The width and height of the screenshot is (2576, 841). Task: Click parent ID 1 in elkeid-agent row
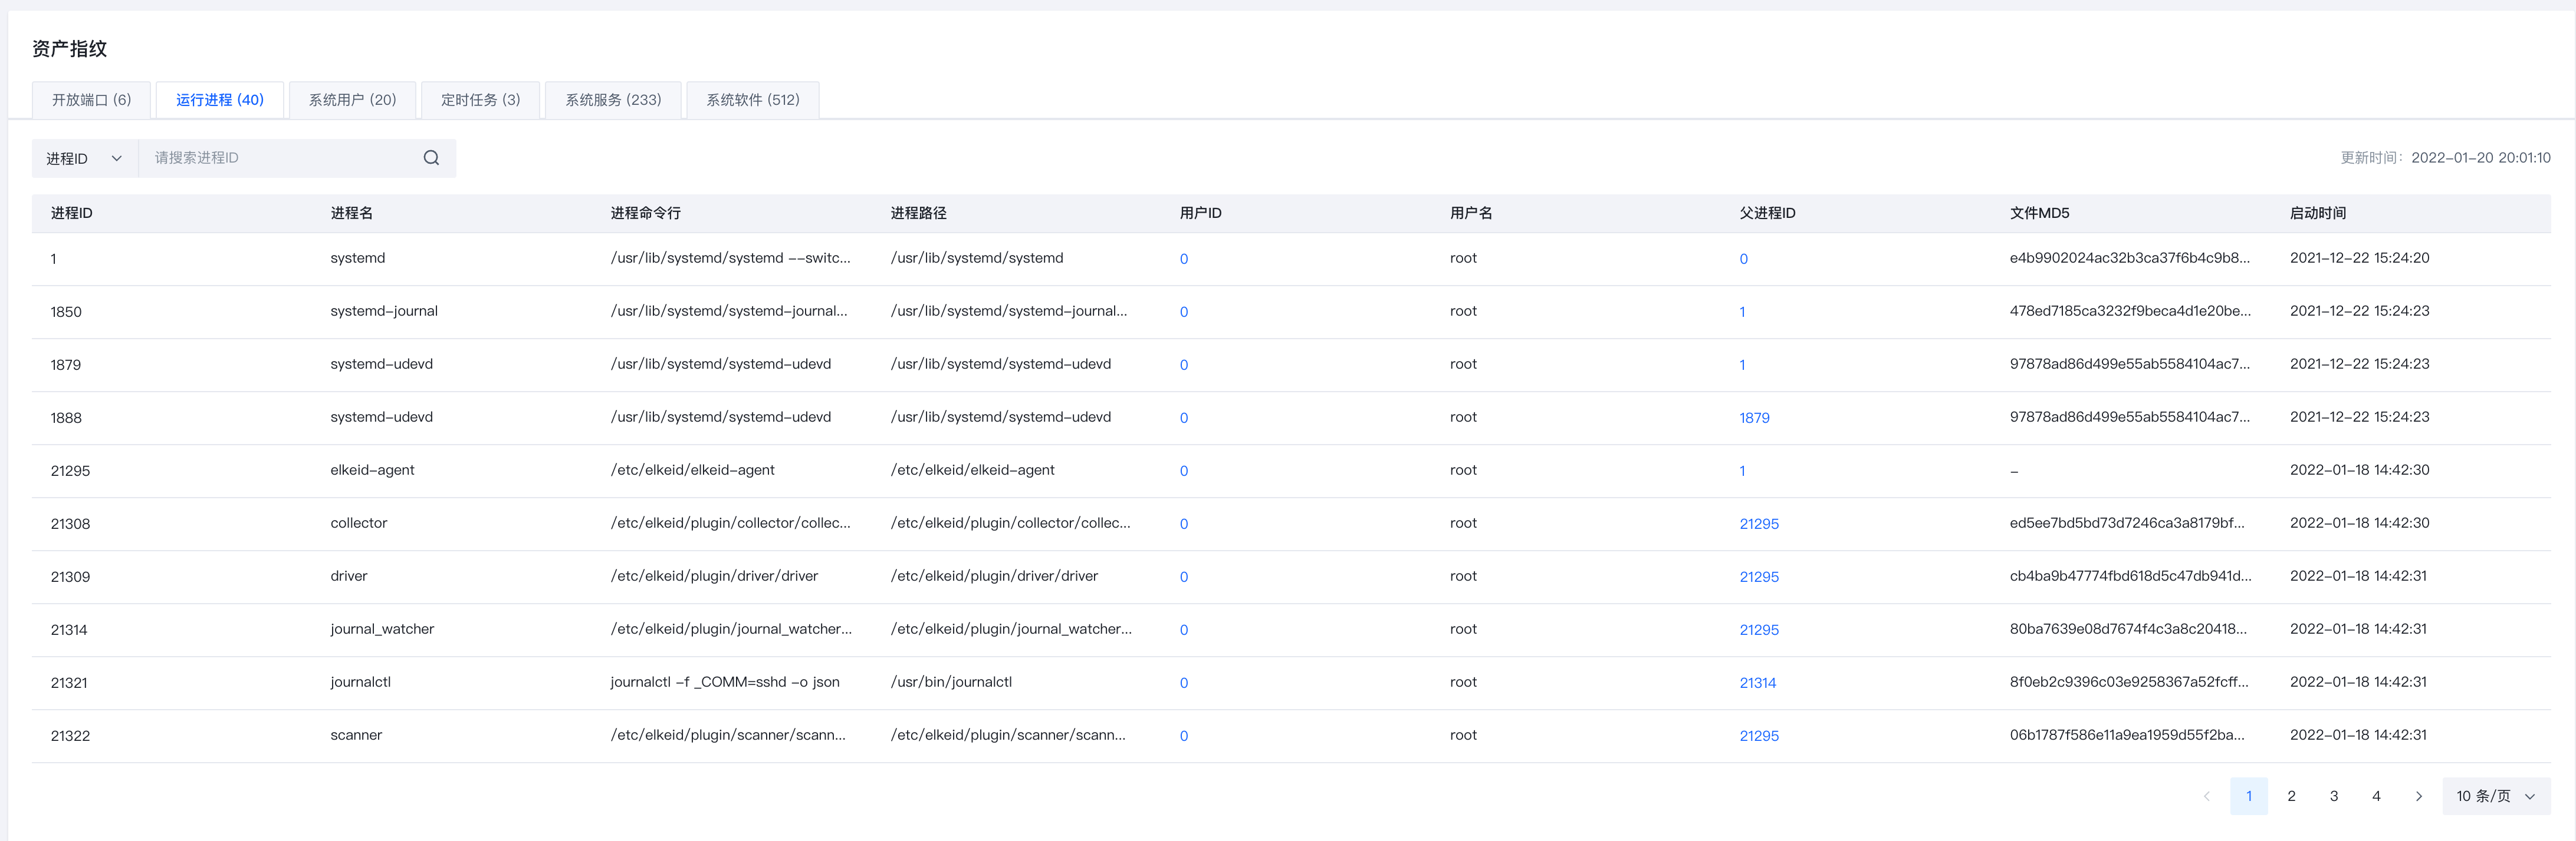pyautogui.click(x=1742, y=471)
